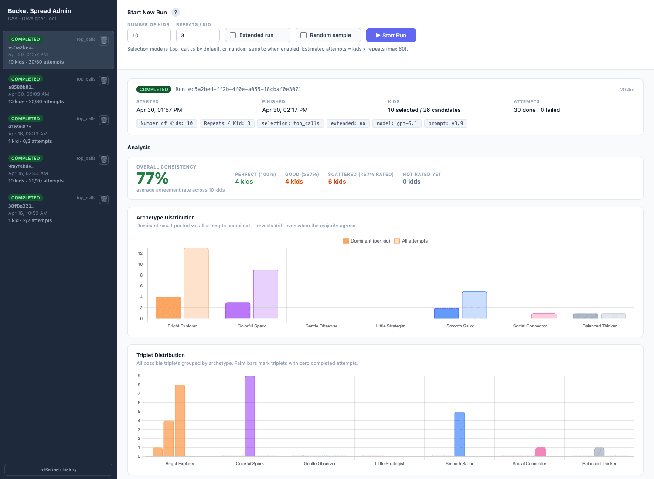Click the Social Connector bar in Triplet chart

pos(541,452)
